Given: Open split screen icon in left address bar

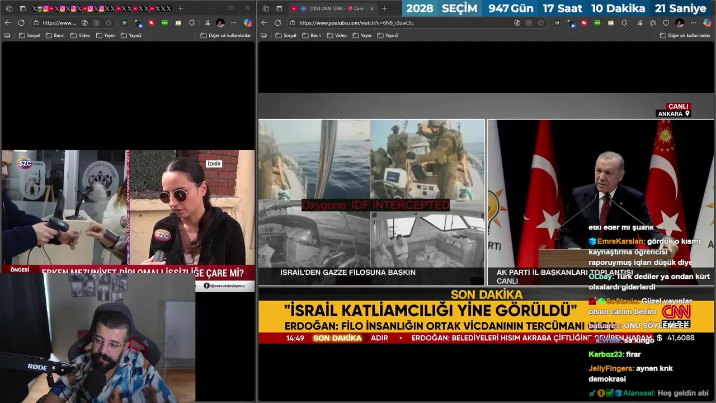Looking at the screenshot, I should click(x=96, y=23).
